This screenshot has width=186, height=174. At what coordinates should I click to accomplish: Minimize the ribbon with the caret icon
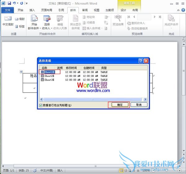coord(178,10)
